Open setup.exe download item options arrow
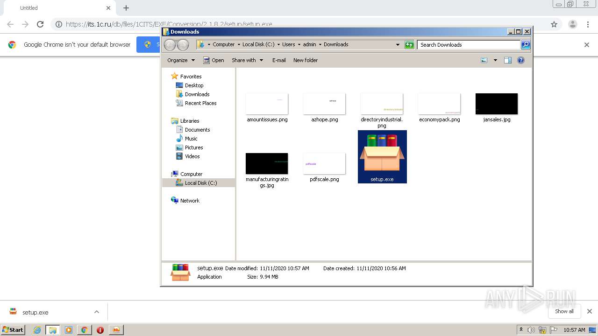Screen dimensions: 598x336 (x=97, y=312)
